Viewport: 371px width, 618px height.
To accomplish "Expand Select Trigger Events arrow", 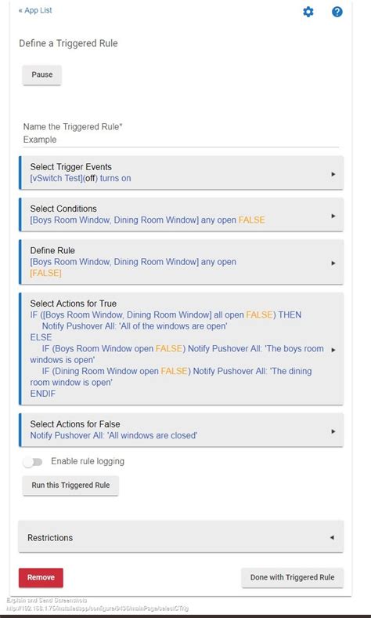I will 333,174.
